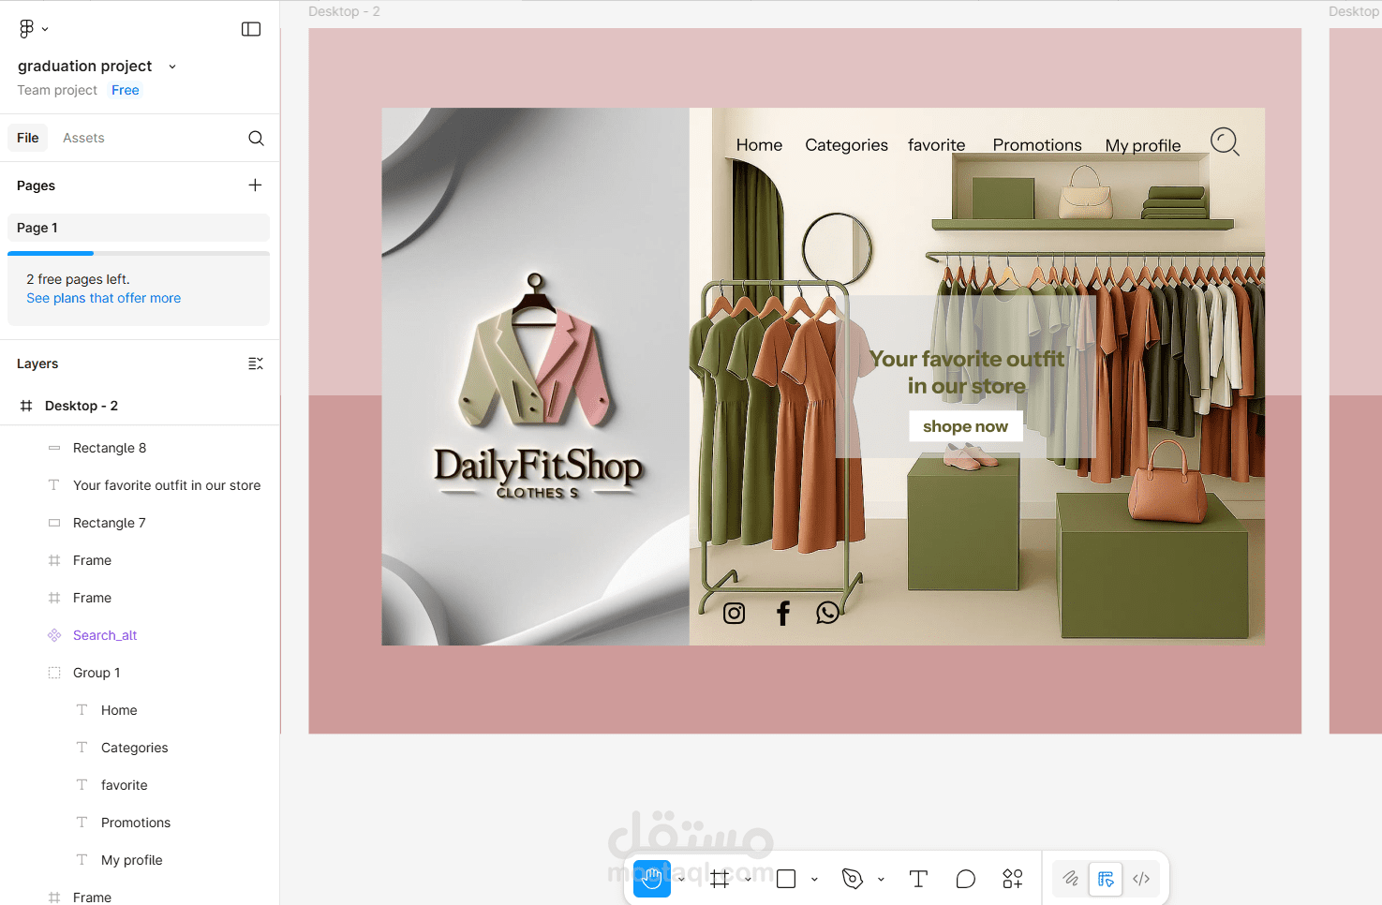1382x905 pixels.
Task: Click the Facebook icon in the design
Action: coord(783,613)
